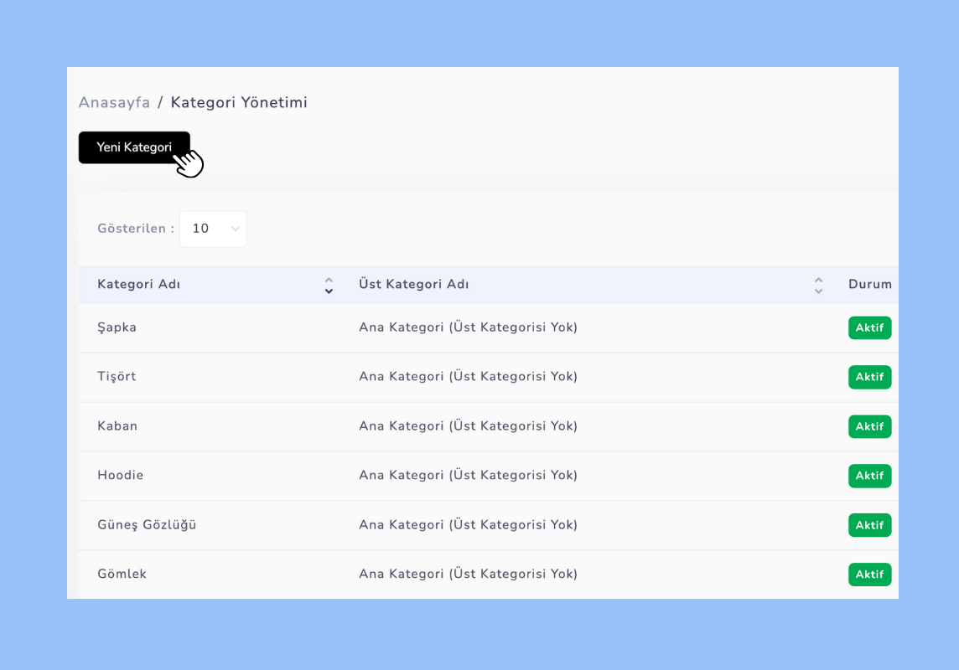The image size is (959, 670).
Task: Sort by Üst Kategori Adı column arrows
Action: (x=818, y=286)
